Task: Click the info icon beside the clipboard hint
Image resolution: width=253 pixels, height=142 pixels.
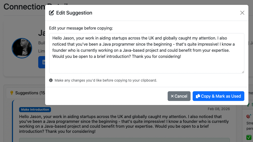Action: point(51,80)
